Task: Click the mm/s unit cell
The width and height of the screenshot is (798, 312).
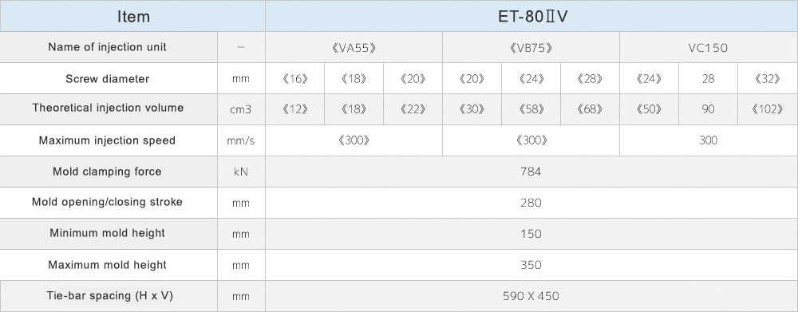Action: (241, 141)
